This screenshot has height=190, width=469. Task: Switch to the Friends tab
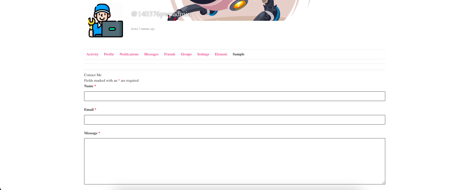click(x=170, y=54)
